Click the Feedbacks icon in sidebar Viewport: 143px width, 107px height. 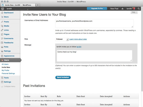tap(2, 43)
